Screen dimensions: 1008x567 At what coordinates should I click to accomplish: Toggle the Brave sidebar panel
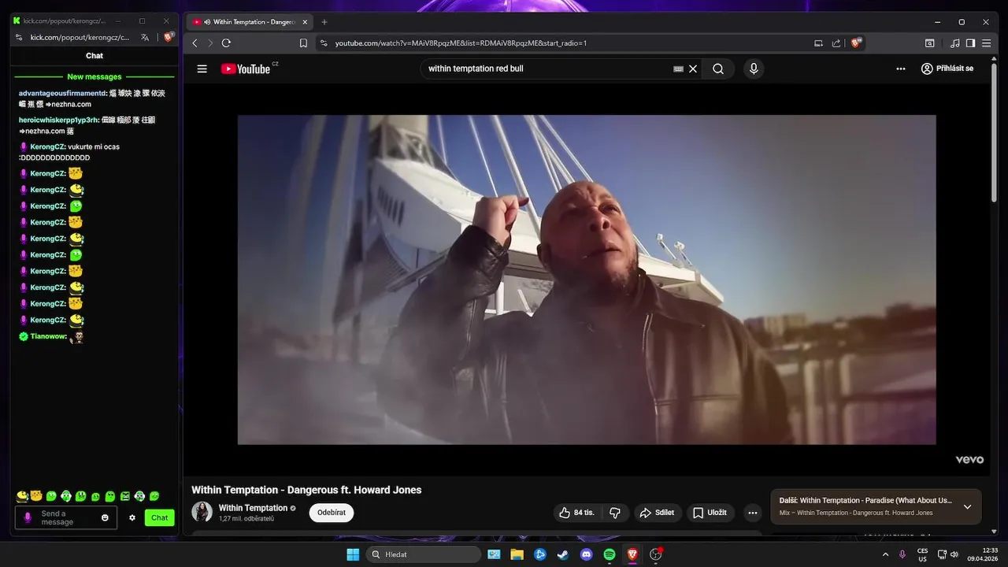coord(970,43)
